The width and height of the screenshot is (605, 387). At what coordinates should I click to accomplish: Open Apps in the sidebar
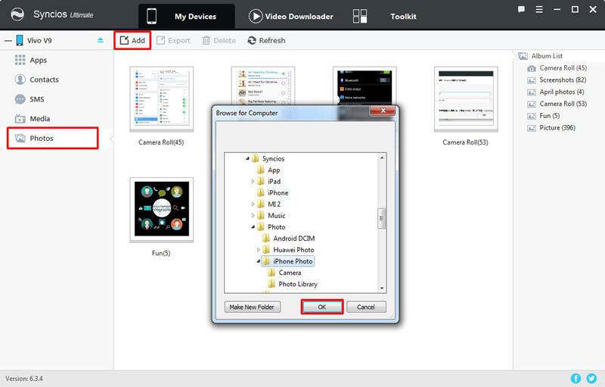(38, 60)
